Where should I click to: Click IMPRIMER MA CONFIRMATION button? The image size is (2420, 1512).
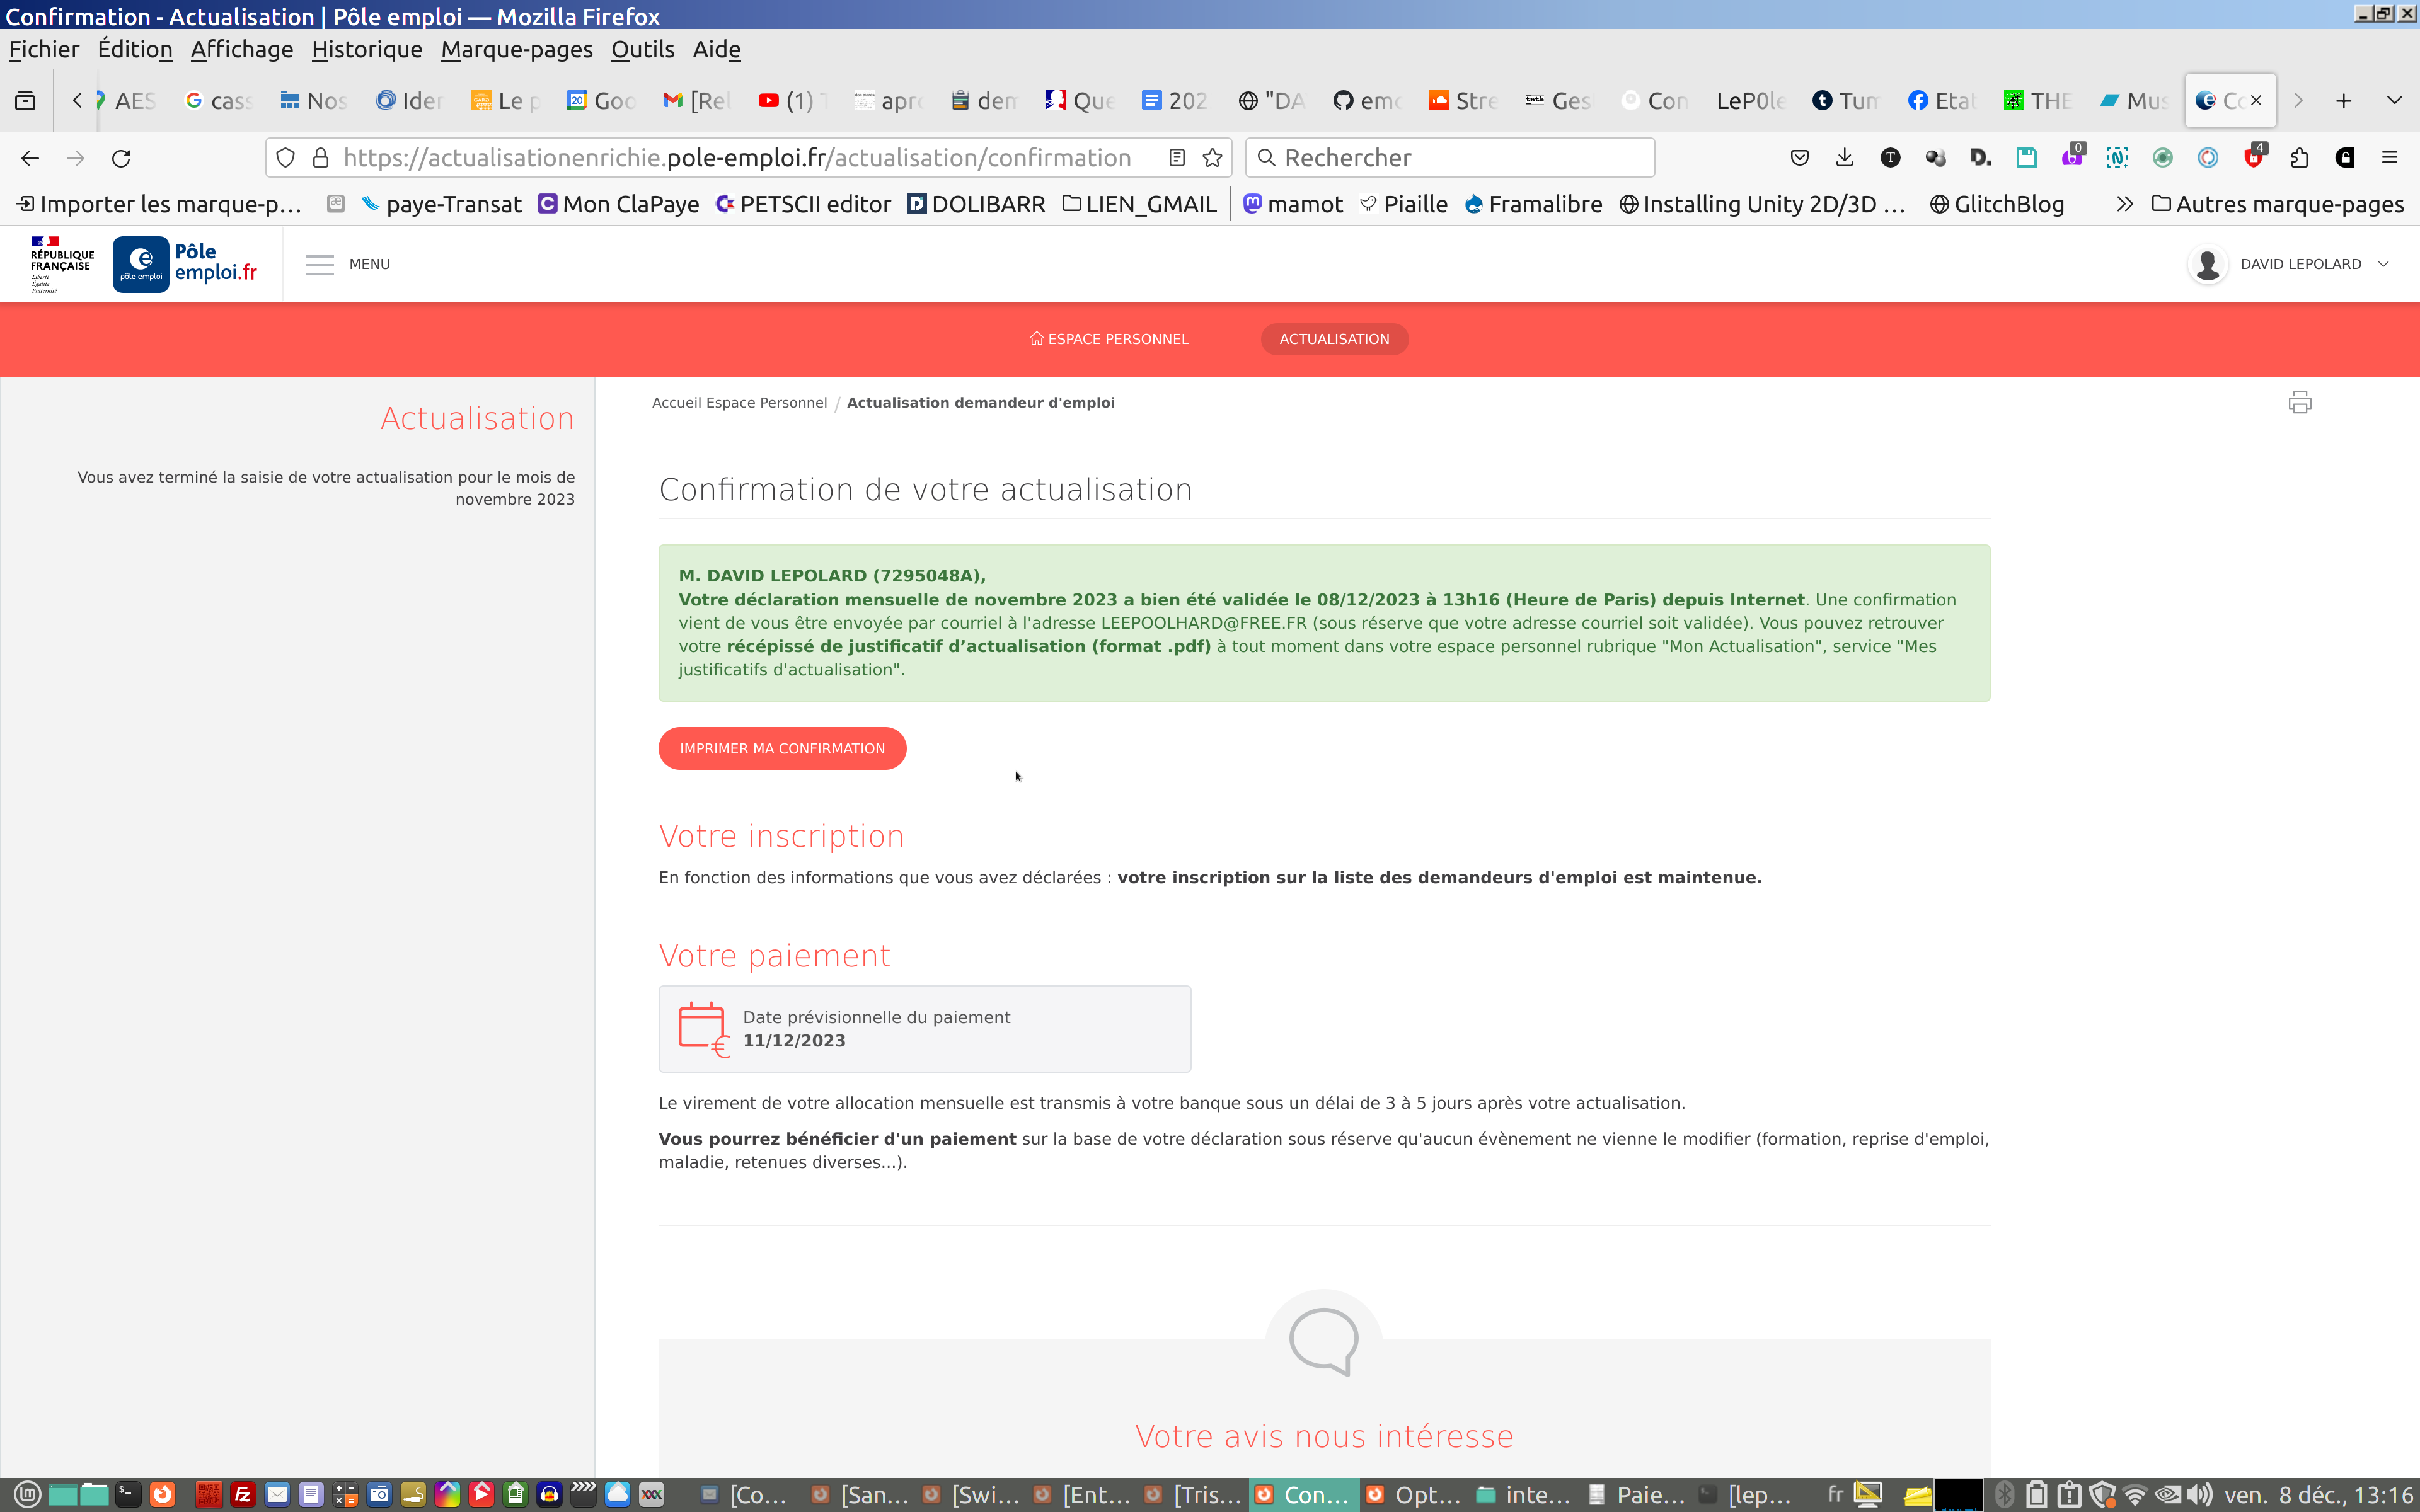782,748
